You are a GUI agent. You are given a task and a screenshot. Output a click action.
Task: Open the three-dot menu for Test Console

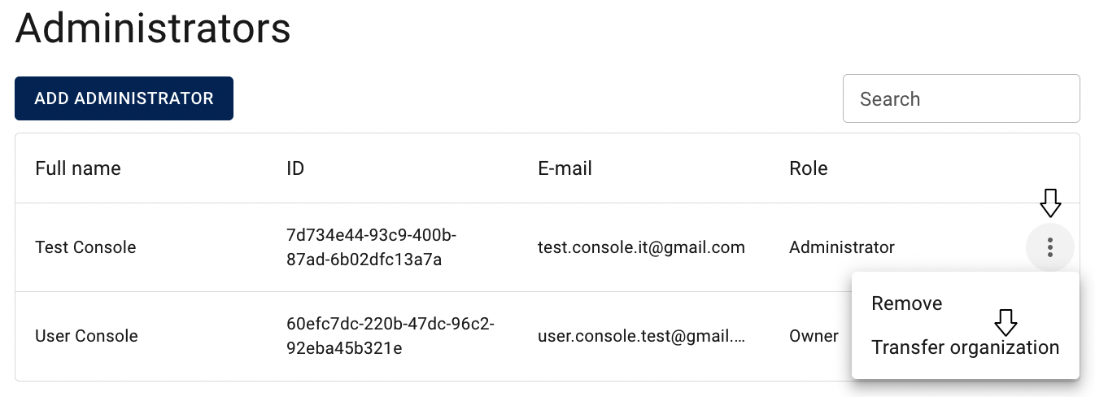coord(1050,246)
